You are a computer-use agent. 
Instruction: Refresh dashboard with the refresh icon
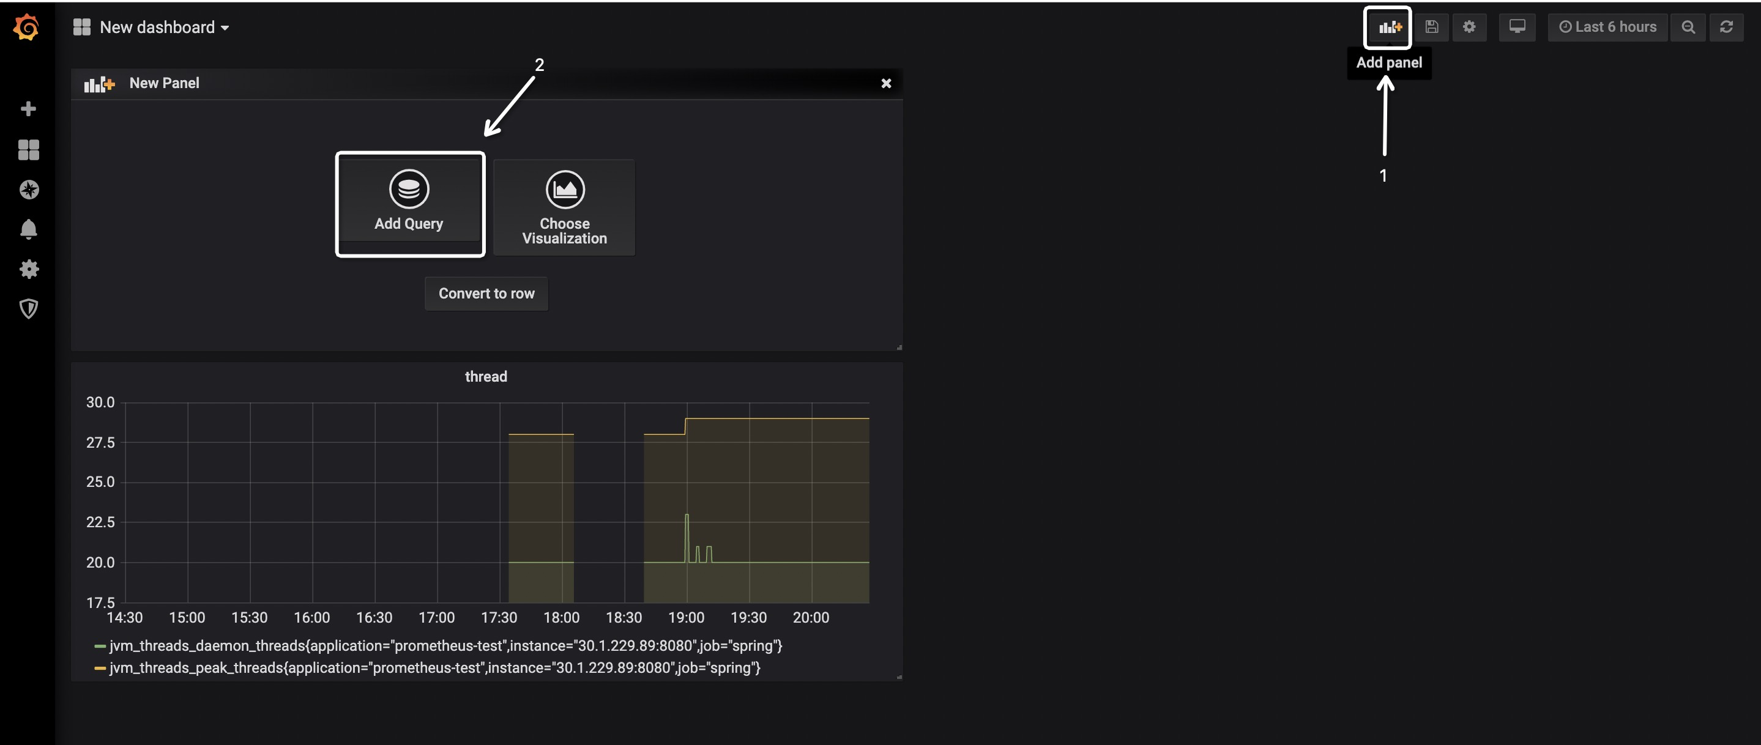pos(1726,28)
